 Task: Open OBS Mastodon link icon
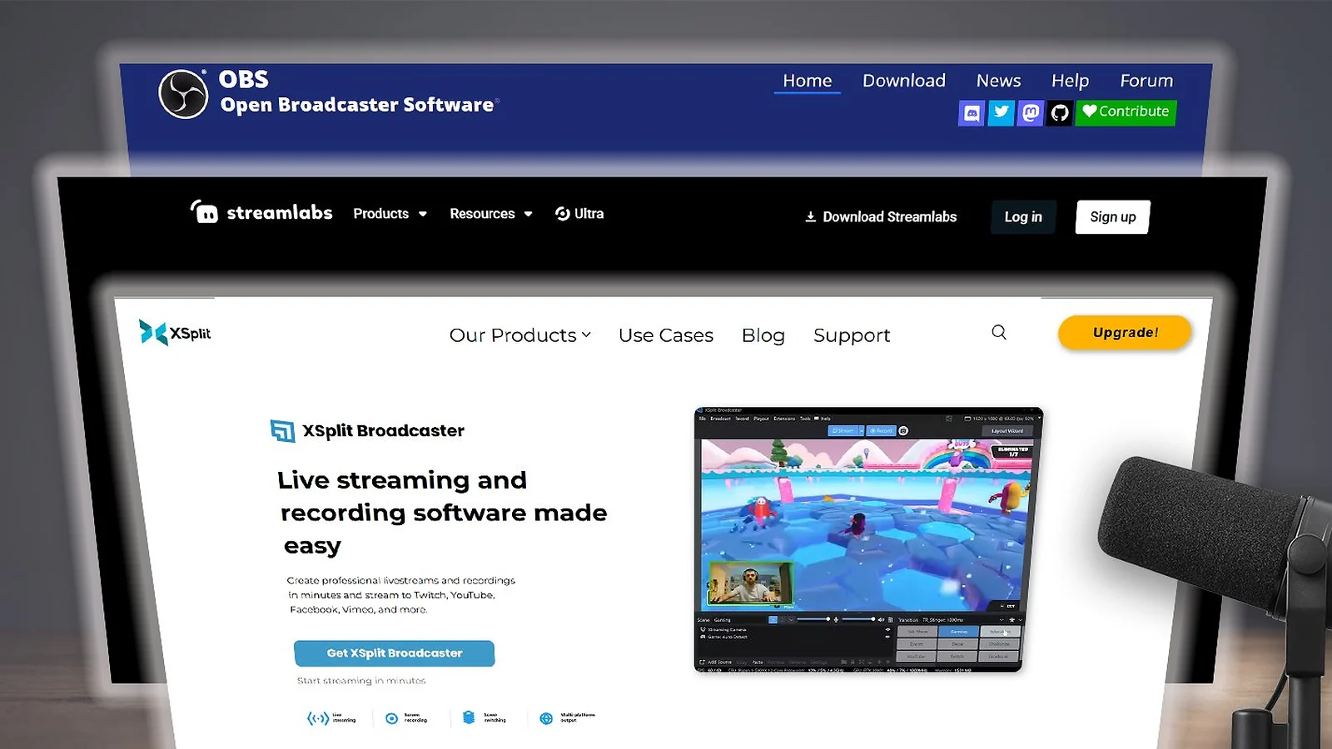(x=1031, y=112)
